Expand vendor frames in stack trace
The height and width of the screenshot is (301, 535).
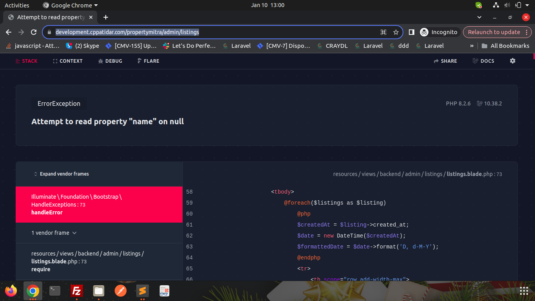click(61, 174)
